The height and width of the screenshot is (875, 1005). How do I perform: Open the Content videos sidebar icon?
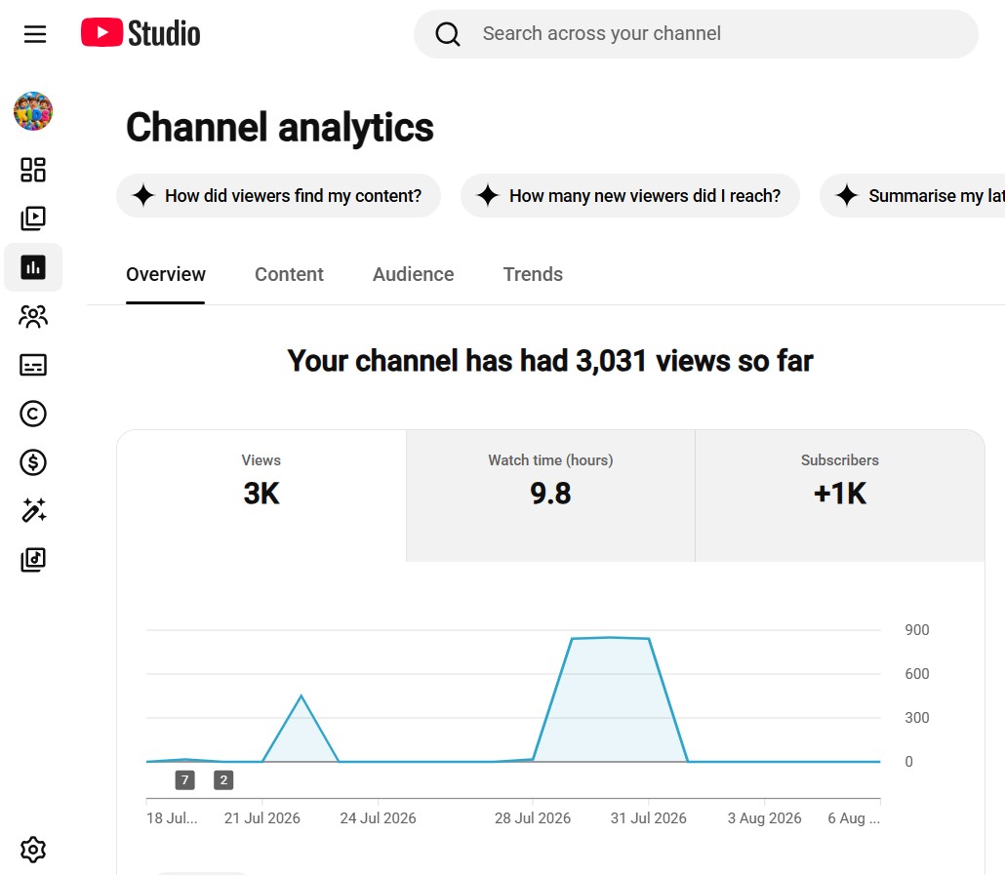pos(33,219)
